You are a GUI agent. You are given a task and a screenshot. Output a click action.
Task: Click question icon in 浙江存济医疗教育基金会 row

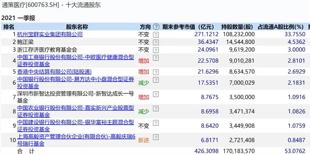point(156,50)
